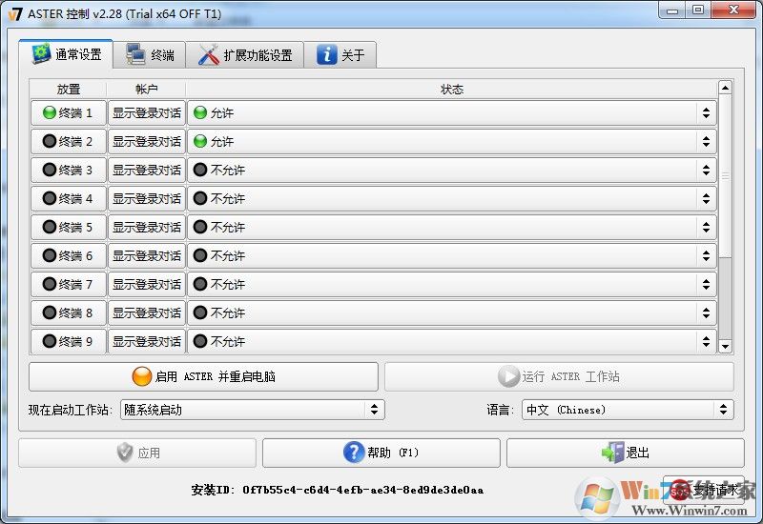Click the blue info icon on 关于 tab
The height and width of the screenshot is (524, 763).
[326, 54]
